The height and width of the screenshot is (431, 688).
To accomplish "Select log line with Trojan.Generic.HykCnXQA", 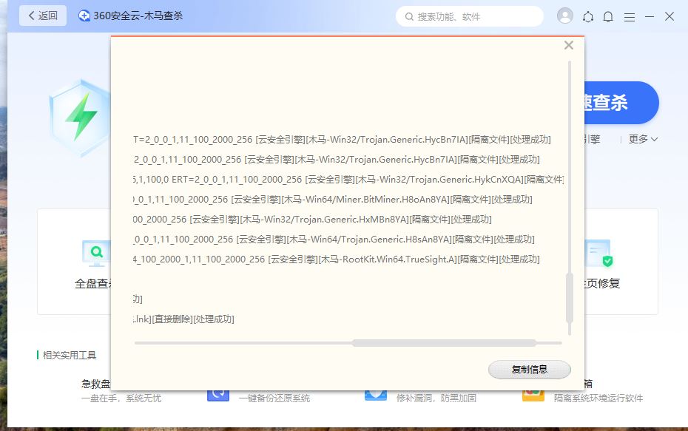I will 348,180.
